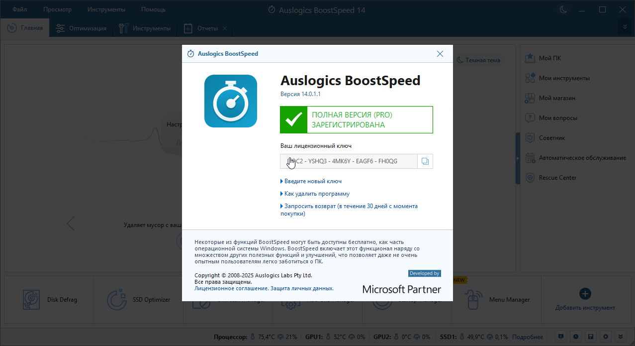Click the Copyright 2008-2025 Auslogics Labs text
The height and width of the screenshot is (346, 635).
(x=253, y=275)
